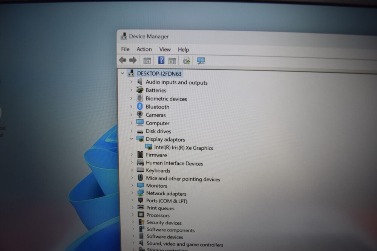Select DESKTOP-I2FDN63 computer name label
The height and width of the screenshot is (251, 377).
pyautogui.click(x=159, y=74)
